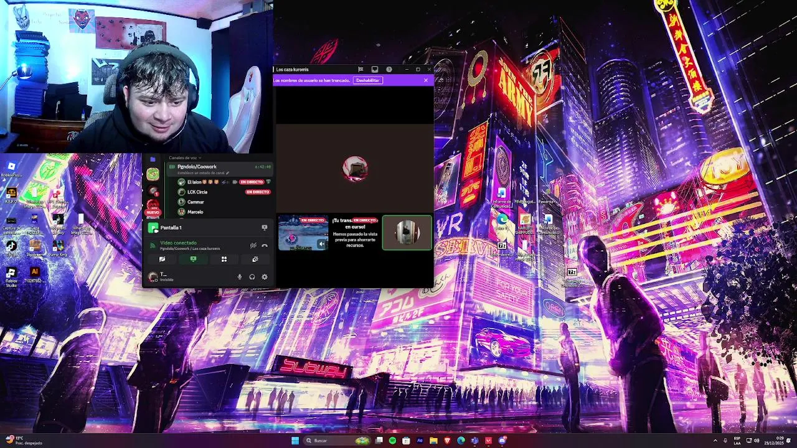The height and width of the screenshot is (448, 797).
Task: Toggle noise suppression icon beside Video conectado
Action: click(253, 245)
